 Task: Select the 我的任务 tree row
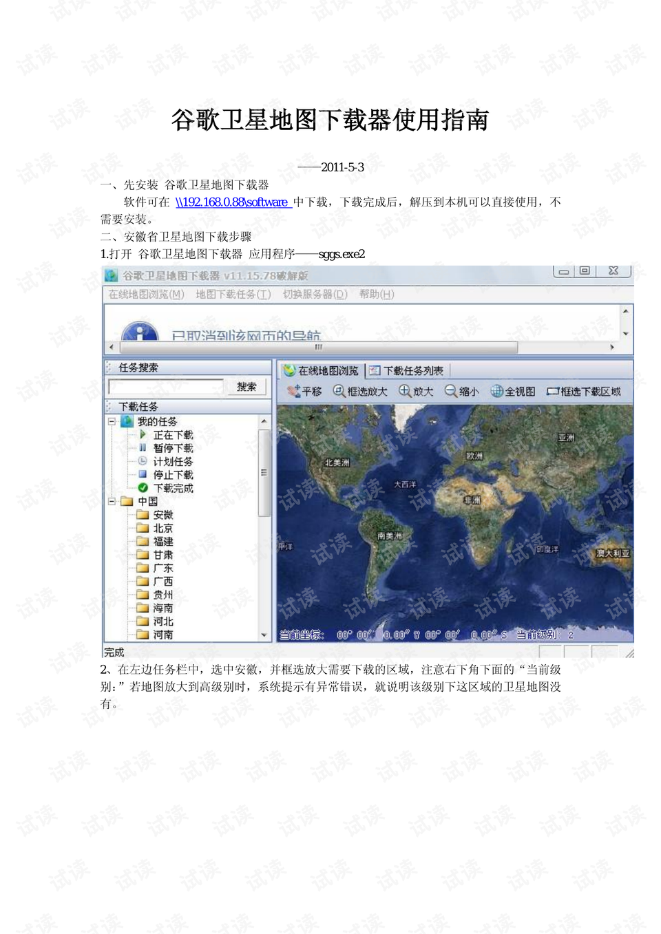click(x=149, y=421)
